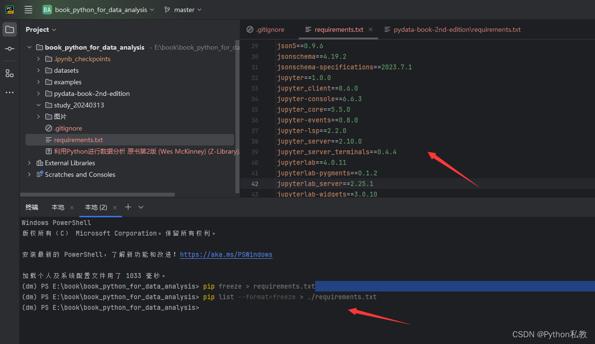The height and width of the screenshot is (344, 595).
Task: Open the main hamburger menu
Action: [x=28, y=9]
